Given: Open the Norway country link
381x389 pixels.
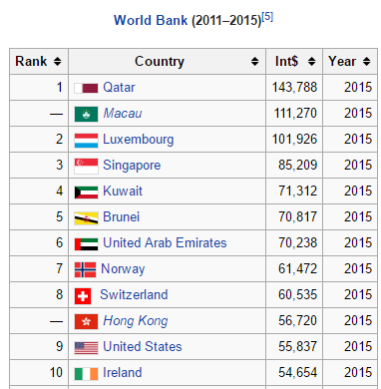Looking at the screenshot, I should tap(123, 269).
